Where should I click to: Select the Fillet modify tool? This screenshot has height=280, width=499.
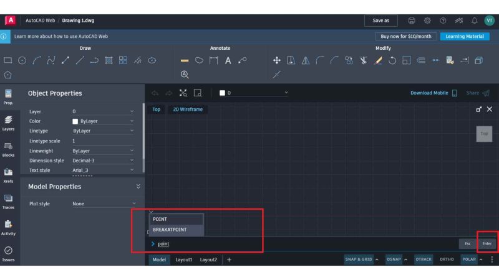coord(320,60)
